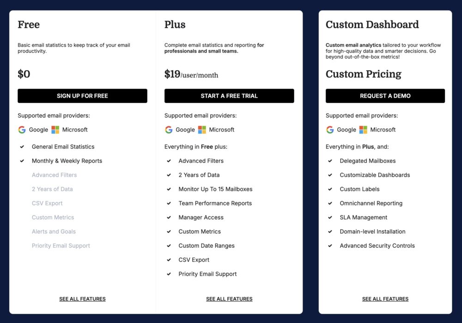This screenshot has width=462, height=323.
Task: Select the Plus plan heading
Action: coord(175,24)
